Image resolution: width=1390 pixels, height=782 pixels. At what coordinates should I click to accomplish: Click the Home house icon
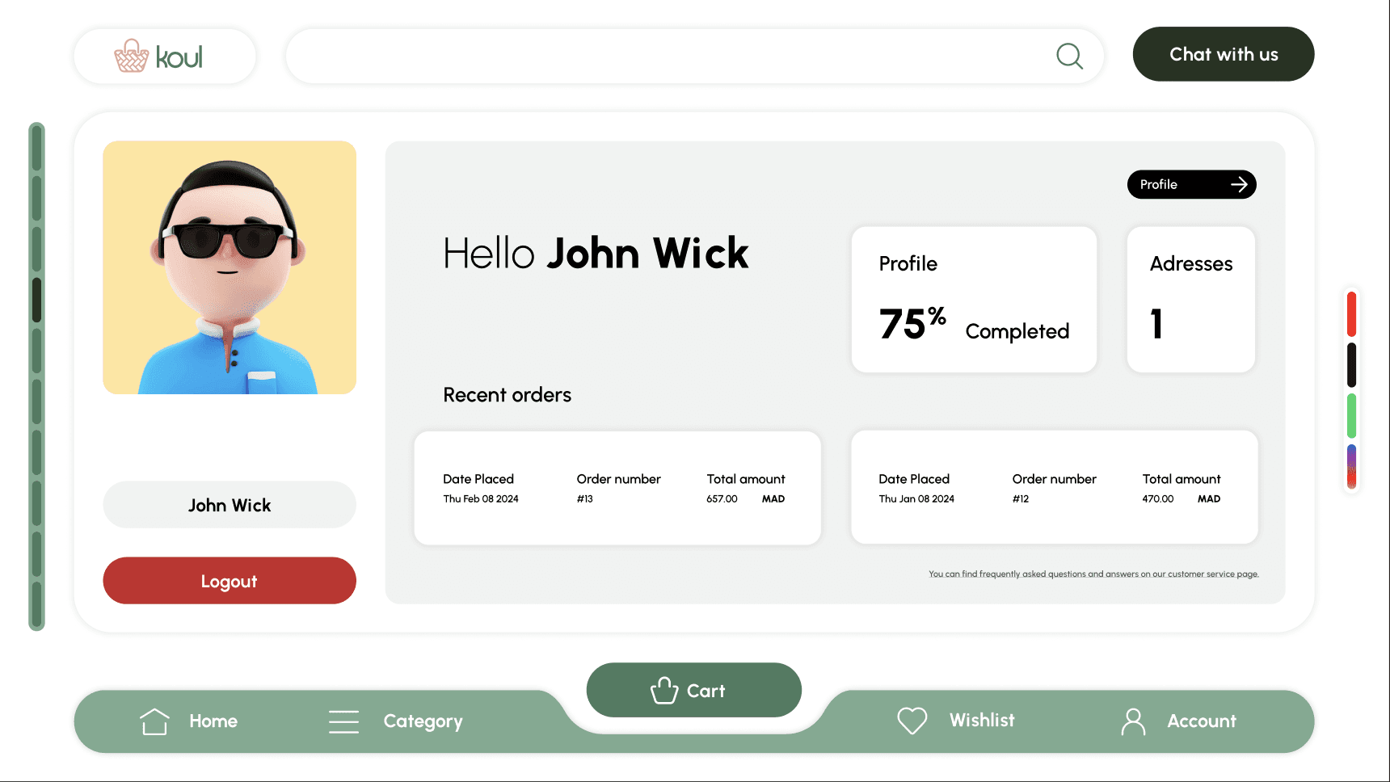154,721
